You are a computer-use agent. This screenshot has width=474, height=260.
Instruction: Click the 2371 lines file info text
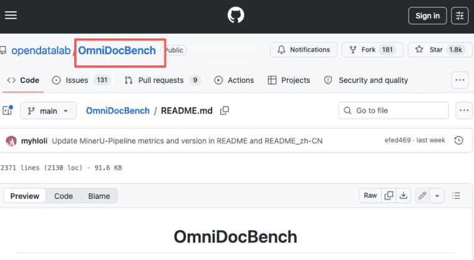click(61, 168)
